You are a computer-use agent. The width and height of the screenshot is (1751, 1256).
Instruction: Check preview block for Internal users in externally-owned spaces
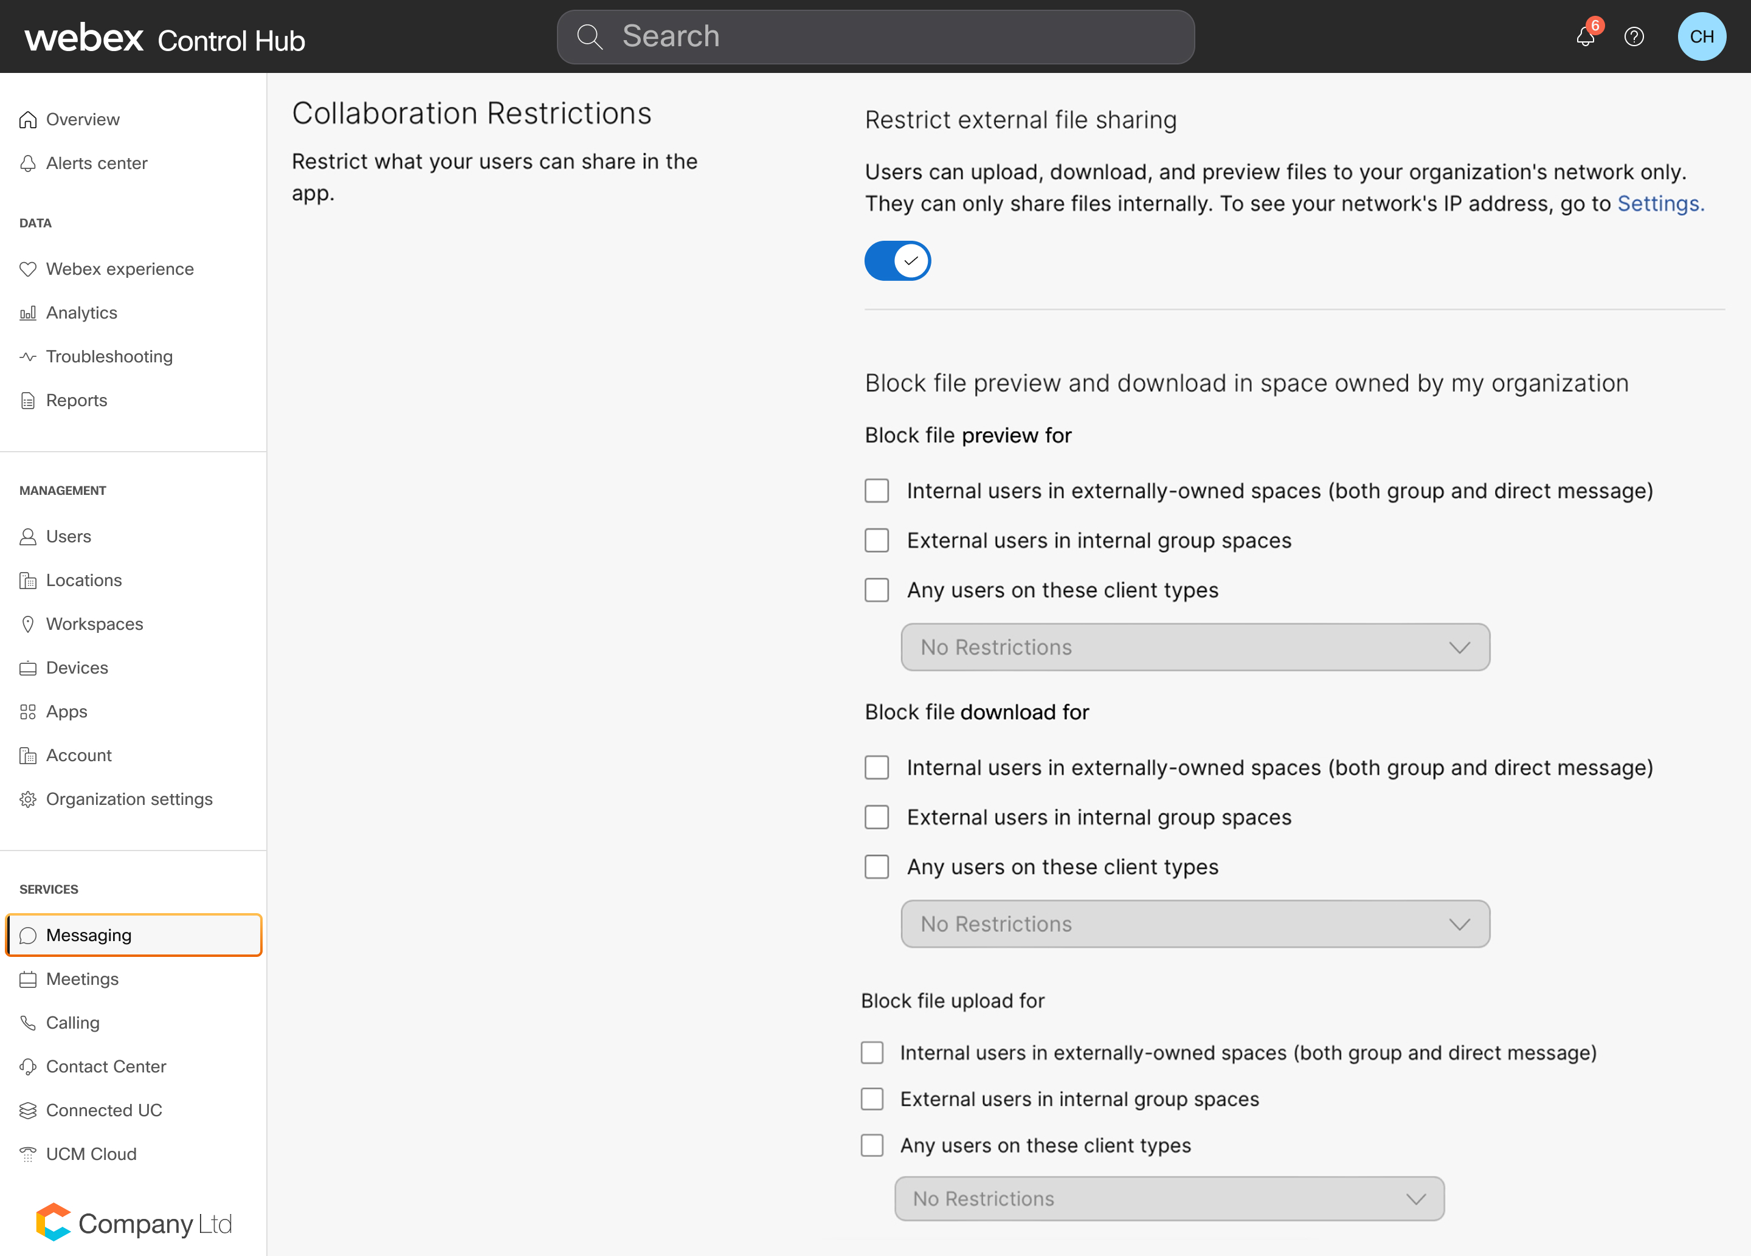(876, 491)
